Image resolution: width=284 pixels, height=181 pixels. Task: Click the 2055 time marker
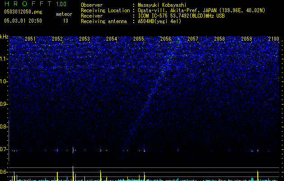tap(139, 39)
